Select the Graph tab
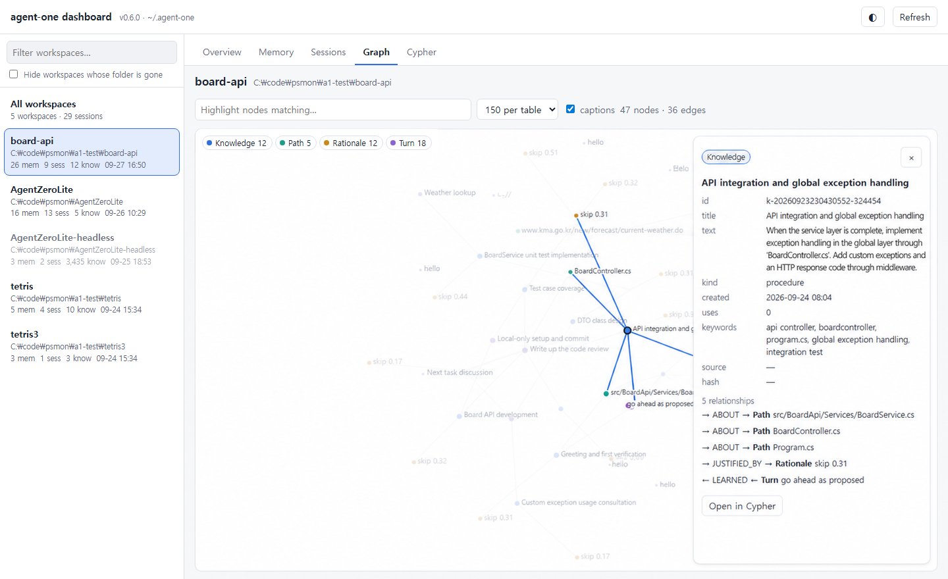This screenshot has width=948, height=579. (376, 52)
